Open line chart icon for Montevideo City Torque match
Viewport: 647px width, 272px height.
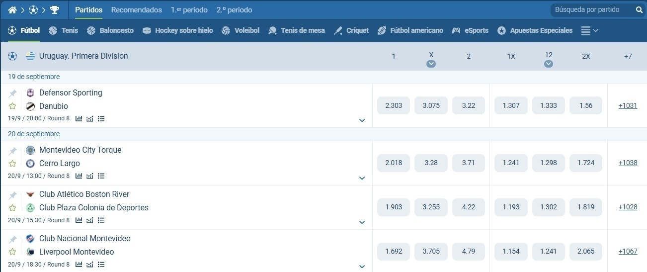[90, 176]
